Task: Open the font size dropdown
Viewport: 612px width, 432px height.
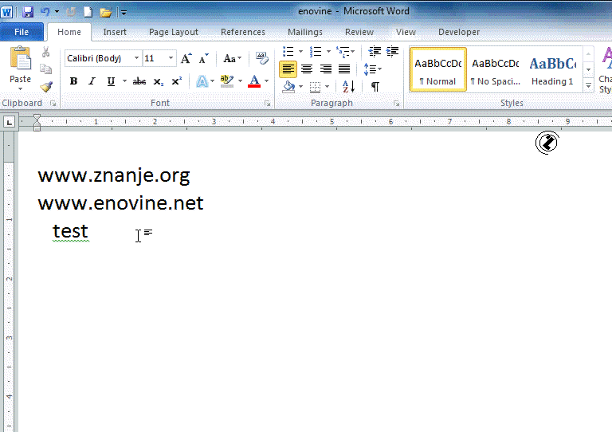Action: (x=171, y=58)
